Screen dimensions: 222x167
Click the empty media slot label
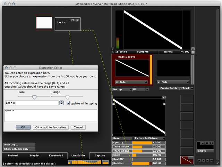click(205, 151)
